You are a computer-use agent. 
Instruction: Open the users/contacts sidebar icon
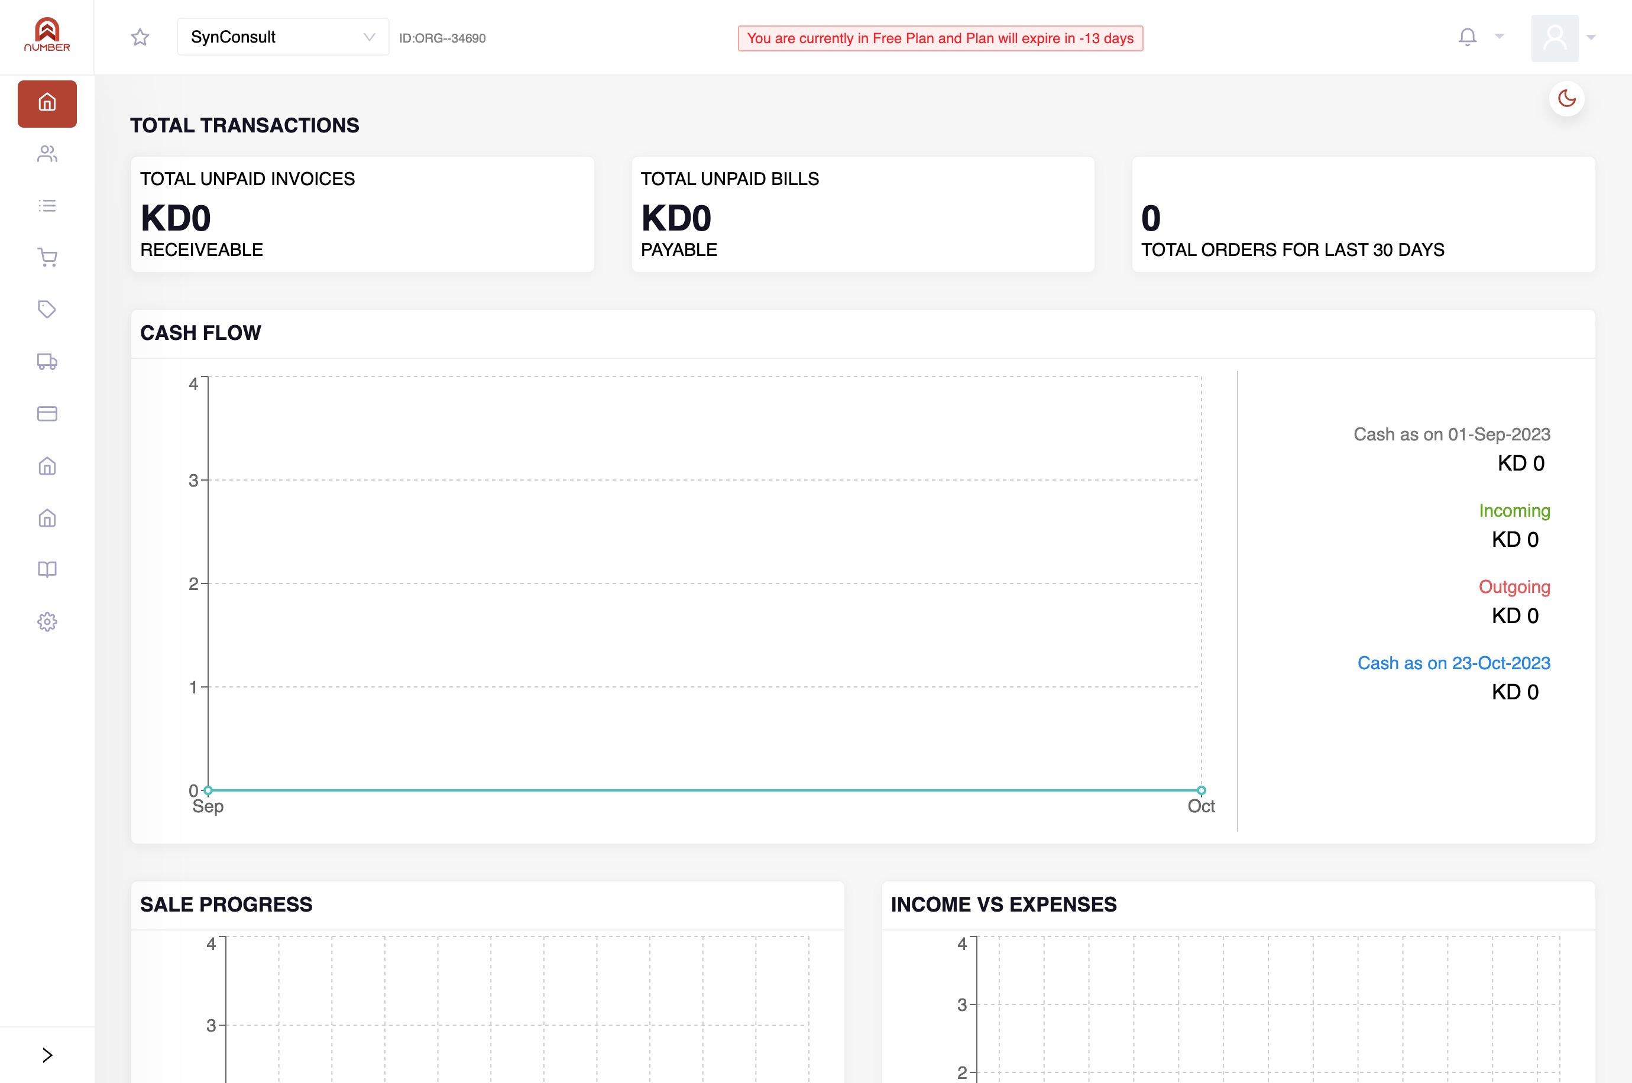[47, 153]
